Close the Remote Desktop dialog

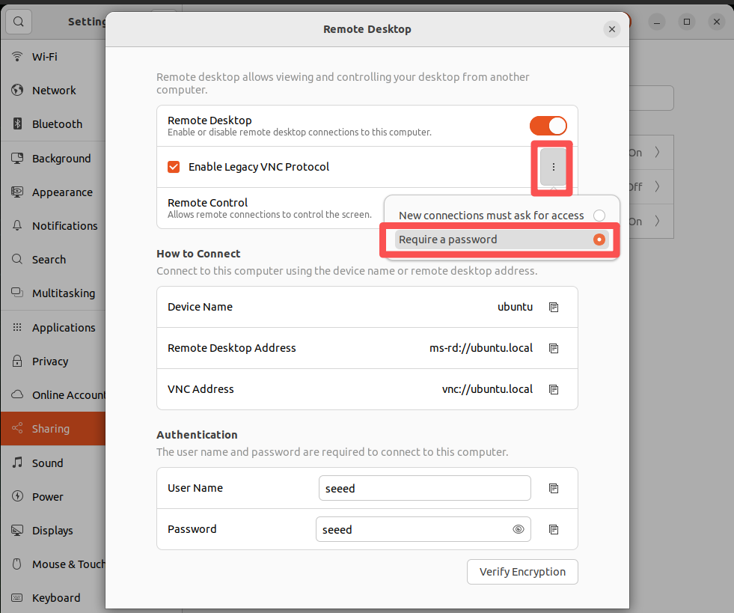[612, 29]
